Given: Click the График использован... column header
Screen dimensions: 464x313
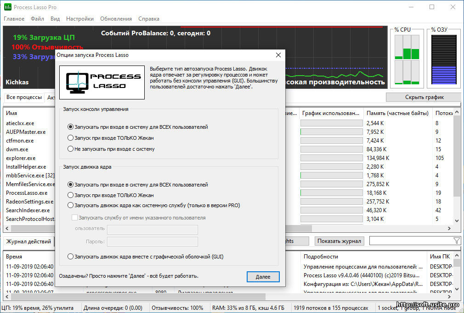Looking at the screenshot, I should click(x=331, y=113).
